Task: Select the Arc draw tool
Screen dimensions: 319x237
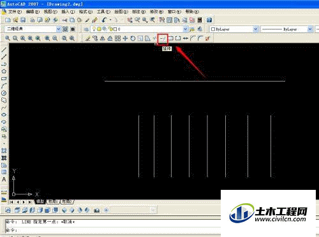Action: [4, 86]
